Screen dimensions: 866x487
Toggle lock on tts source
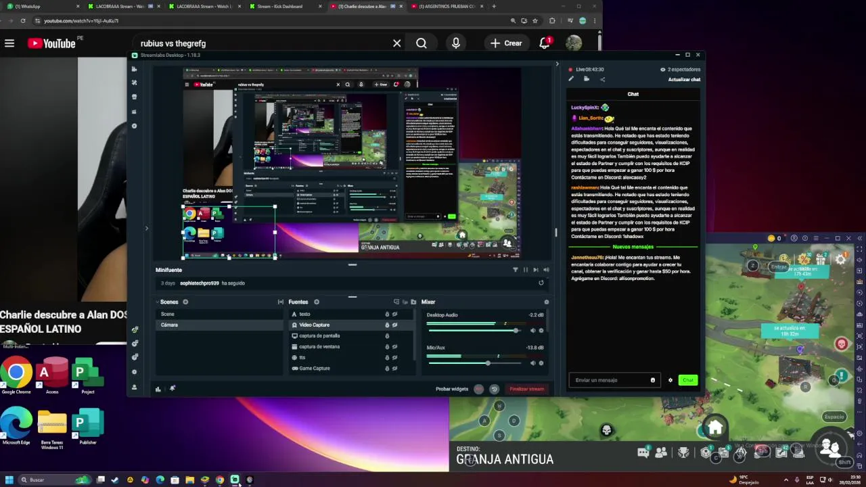(387, 357)
